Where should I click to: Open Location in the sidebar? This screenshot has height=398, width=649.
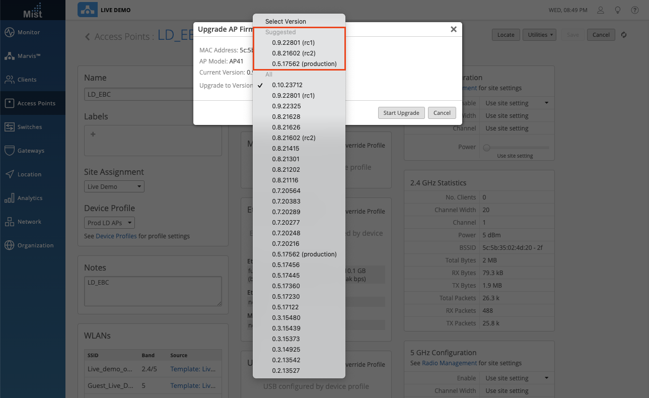33,174
